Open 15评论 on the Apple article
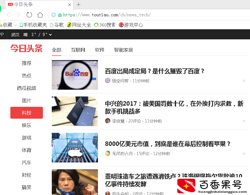Viewport: 250px width, 195px height. (143, 154)
